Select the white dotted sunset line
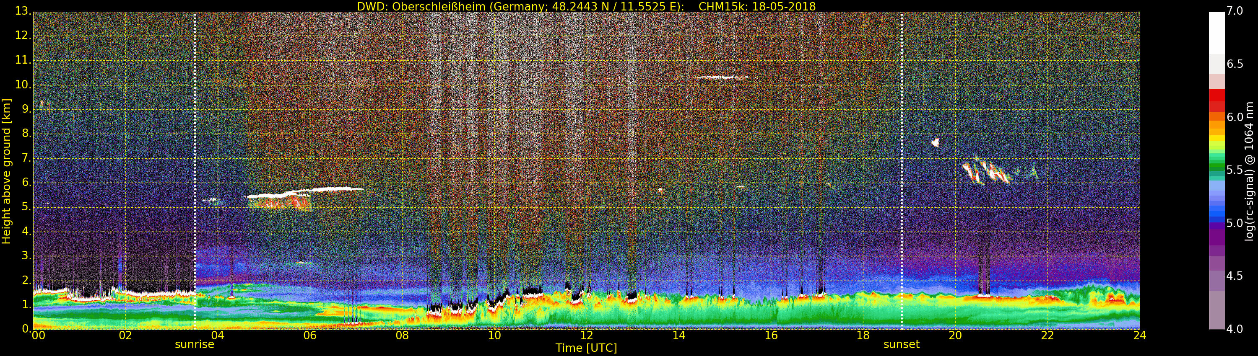 (902, 171)
